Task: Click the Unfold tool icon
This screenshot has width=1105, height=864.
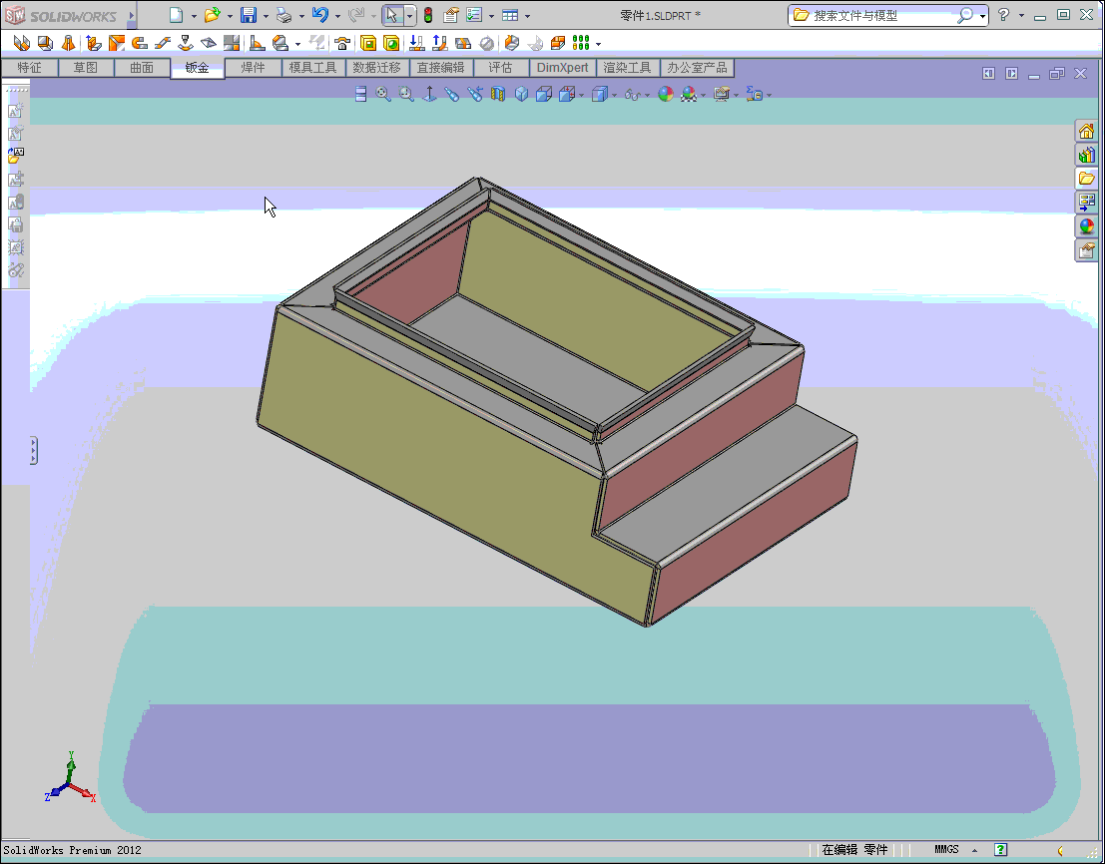Action: 416,44
